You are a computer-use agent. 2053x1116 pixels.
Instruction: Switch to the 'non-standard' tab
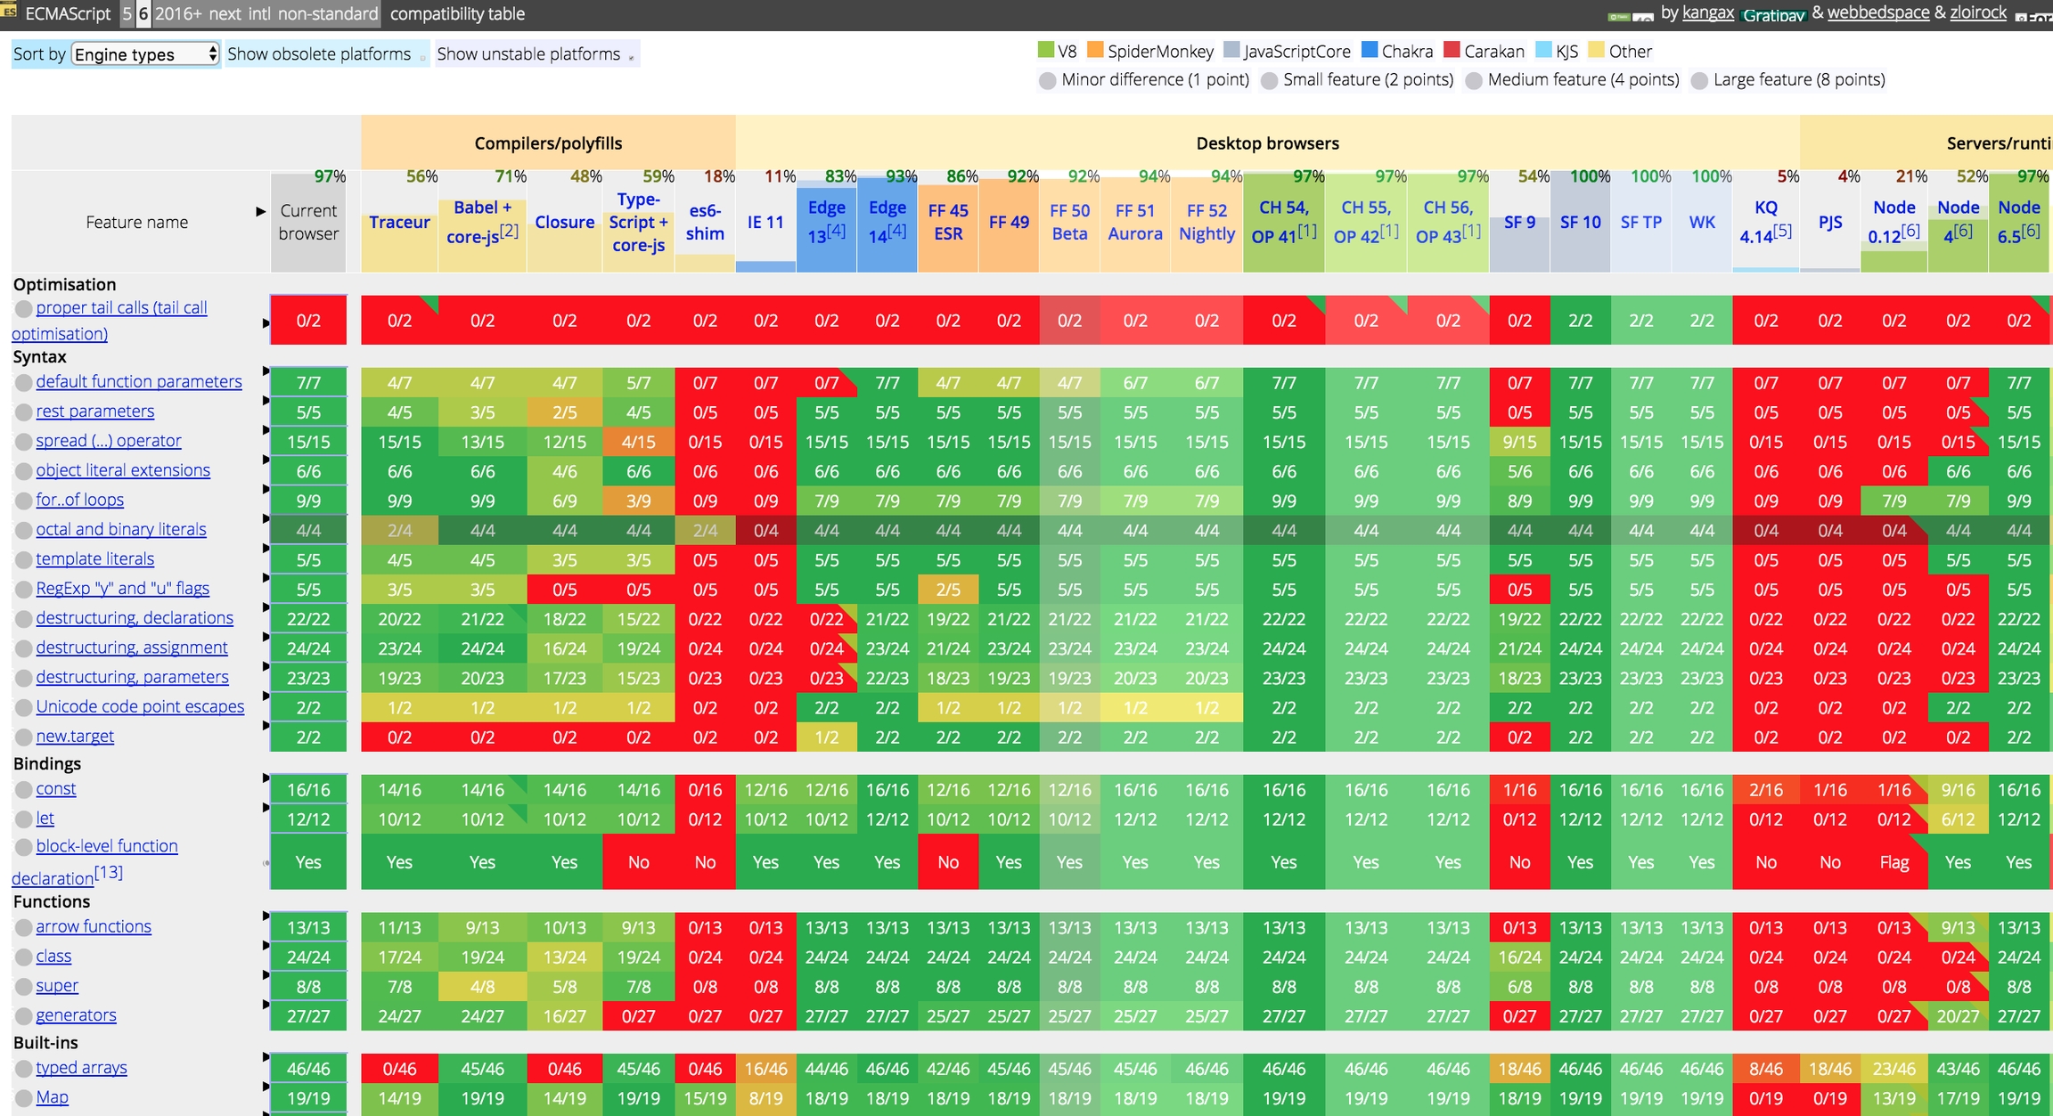(x=327, y=13)
